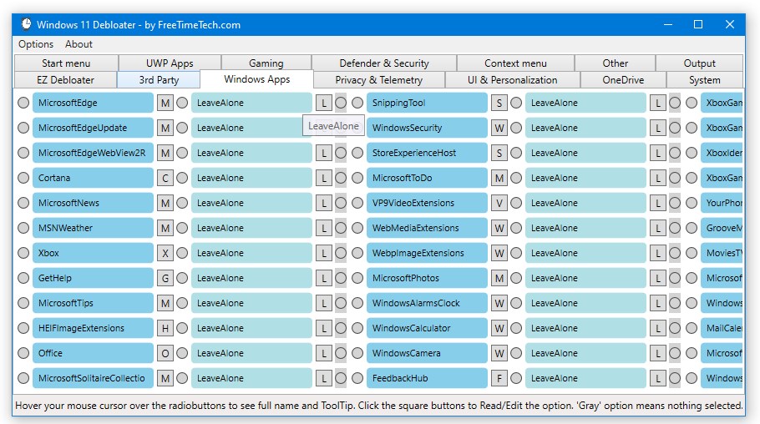The height and width of the screenshot is (424, 760).
Task: Click LeaveAlone label in the Xbox row
Action: [x=251, y=253]
